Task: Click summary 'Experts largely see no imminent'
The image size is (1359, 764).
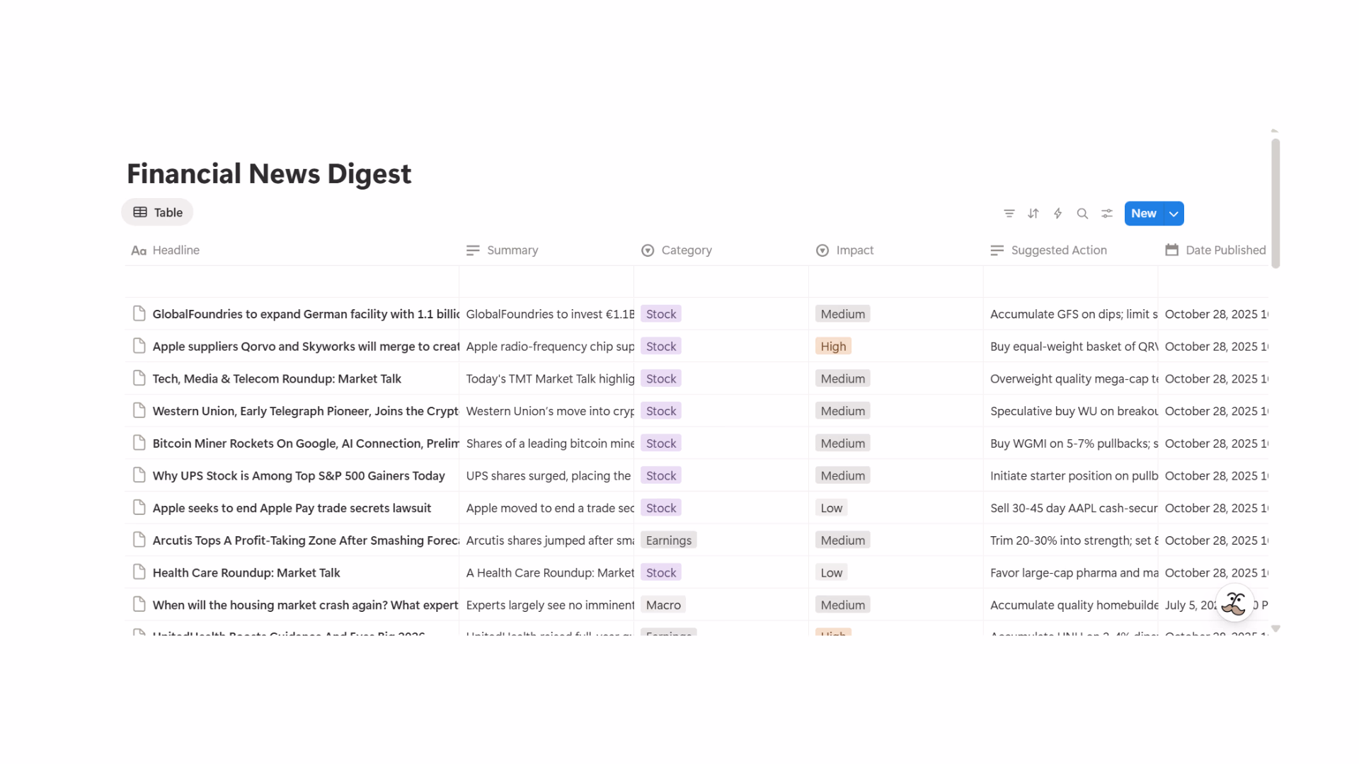Action: (550, 605)
